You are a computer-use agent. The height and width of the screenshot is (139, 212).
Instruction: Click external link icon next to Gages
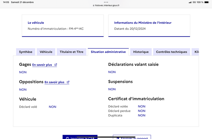[56, 65]
